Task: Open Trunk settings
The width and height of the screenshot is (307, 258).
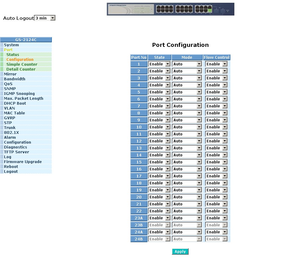Action: point(9,128)
